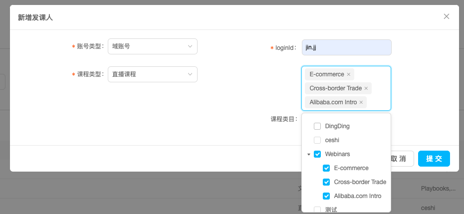Check the 测试 checkbox
The image size is (464, 214).
[x=317, y=210]
